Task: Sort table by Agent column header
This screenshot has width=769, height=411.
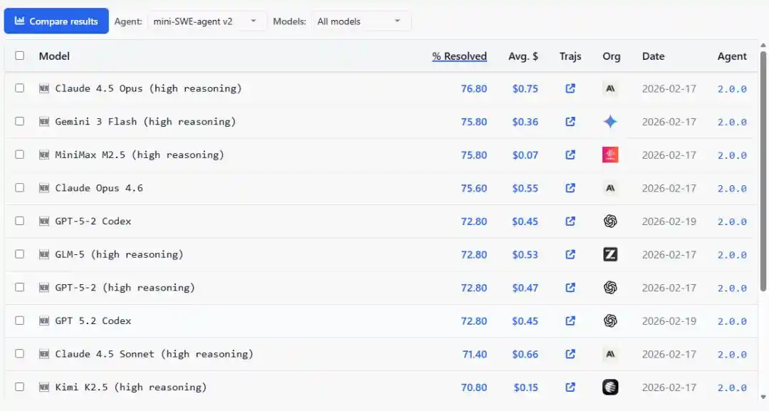Action: point(732,56)
